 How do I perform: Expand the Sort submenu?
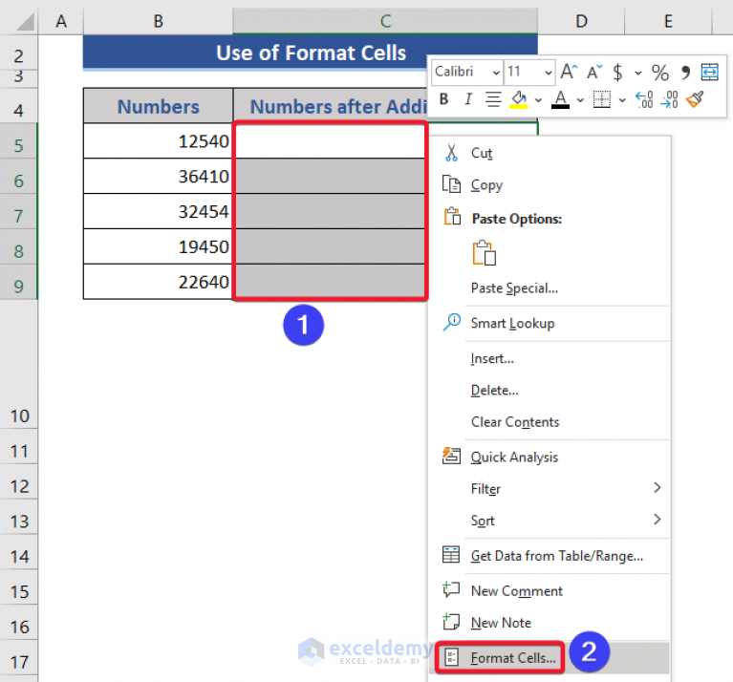(x=550, y=521)
